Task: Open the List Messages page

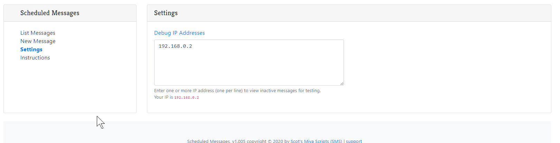Action: pos(38,33)
